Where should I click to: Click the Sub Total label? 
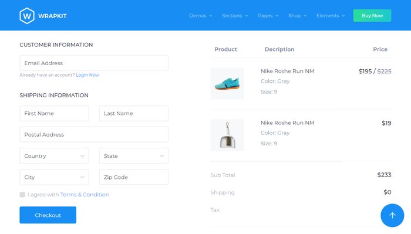[x=223, y=175]
